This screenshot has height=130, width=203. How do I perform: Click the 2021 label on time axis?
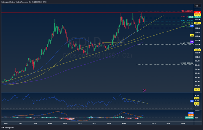point(124,123)
